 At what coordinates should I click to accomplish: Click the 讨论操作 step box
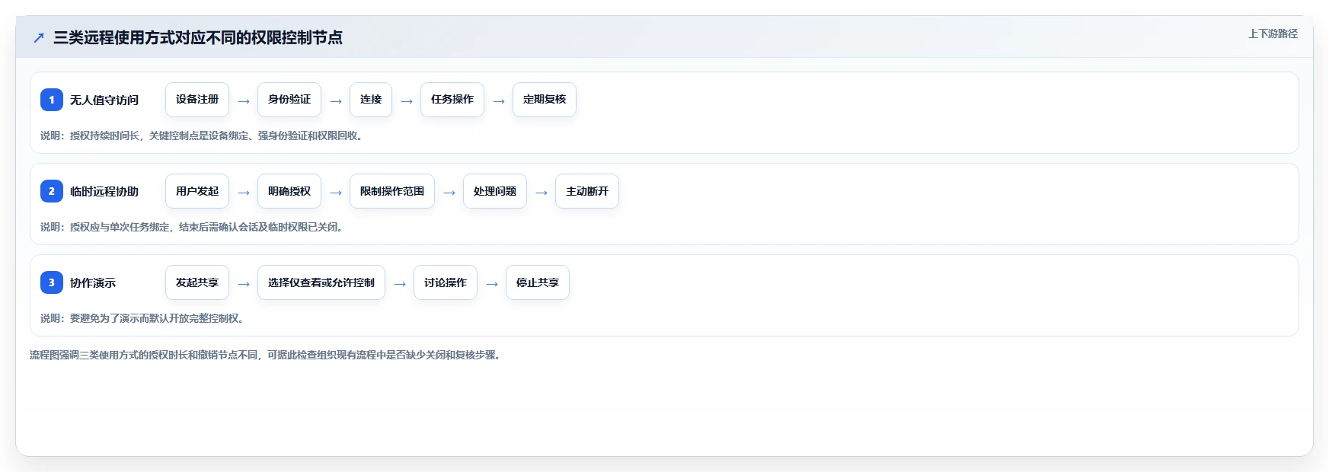(x=446, y=282)
